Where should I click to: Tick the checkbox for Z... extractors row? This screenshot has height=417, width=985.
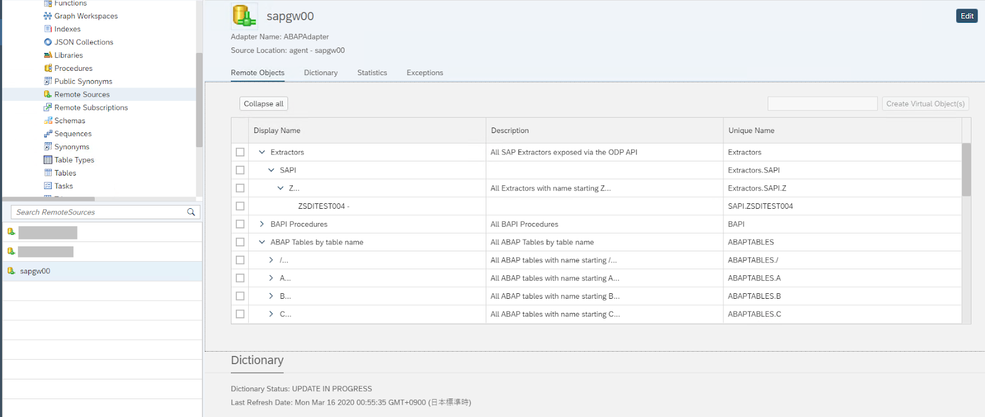point(240,188)
